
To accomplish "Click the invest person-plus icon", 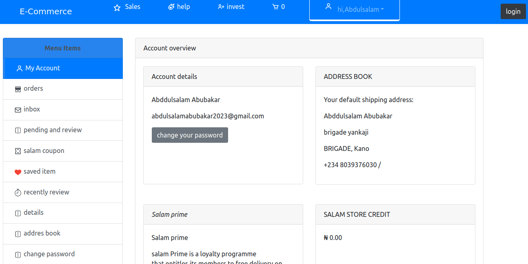I will pos(221,7).
